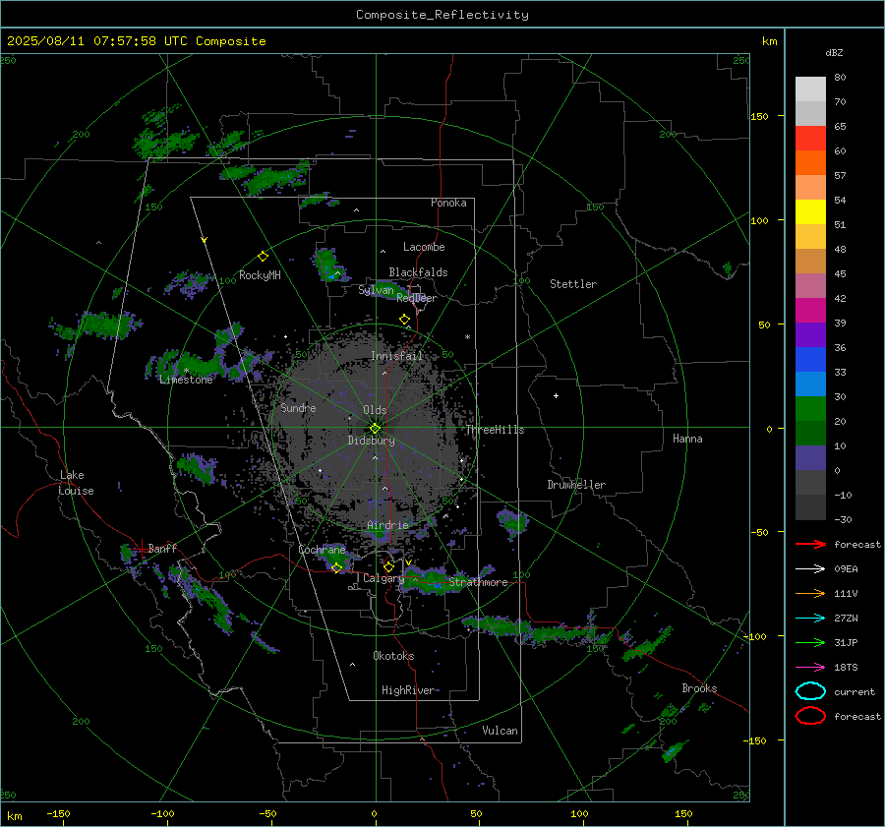The image size is (885, 827).
Task: Click the Ponoka city label
Action: 448,203
